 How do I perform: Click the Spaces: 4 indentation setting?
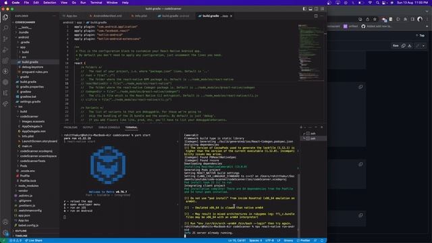tap(255, 240)
